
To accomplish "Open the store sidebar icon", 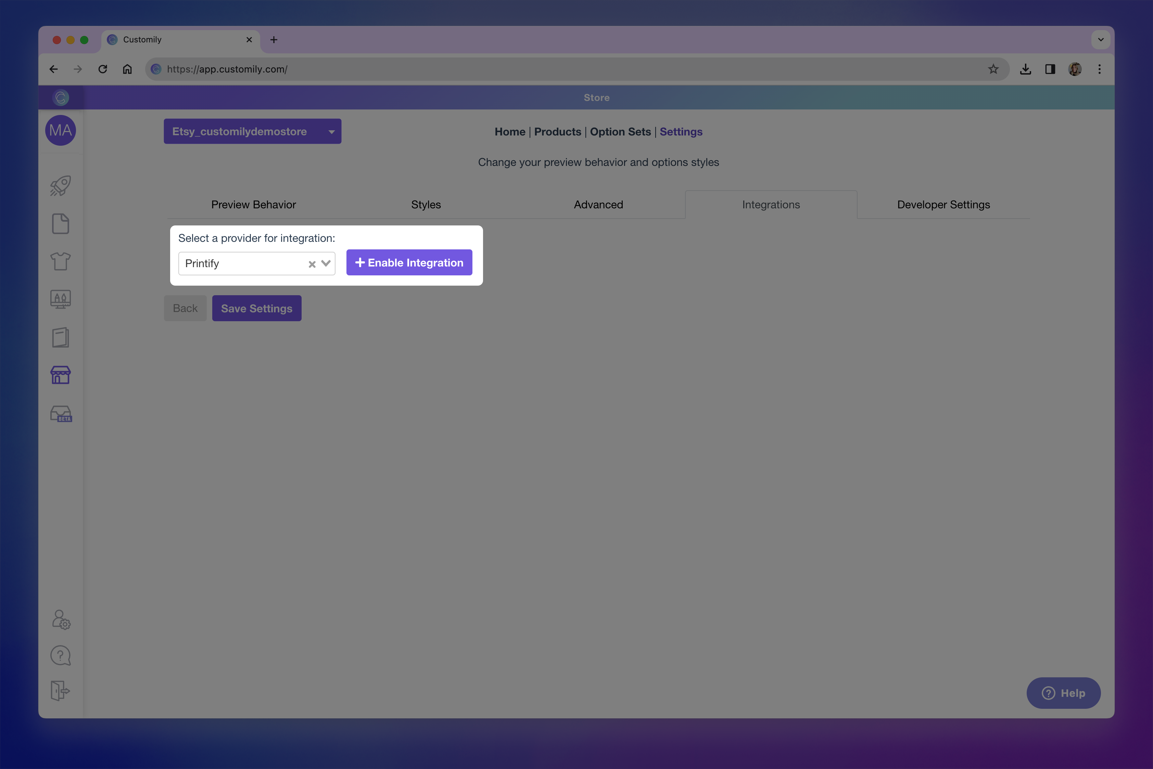I will point(60,375).
